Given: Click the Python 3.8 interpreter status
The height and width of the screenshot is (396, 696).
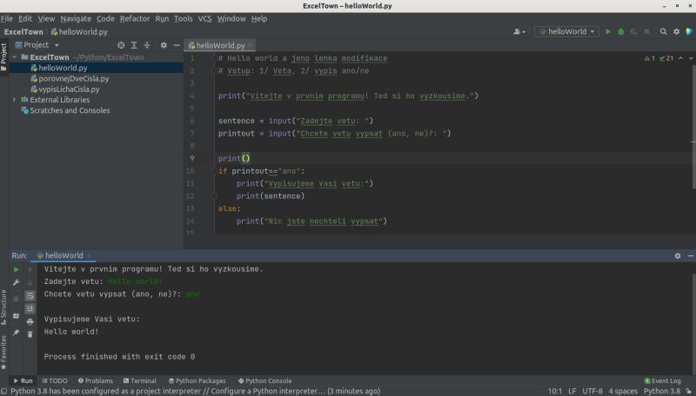Looking at the screenshot, I should pyautogui.click(x=662, y=391).
